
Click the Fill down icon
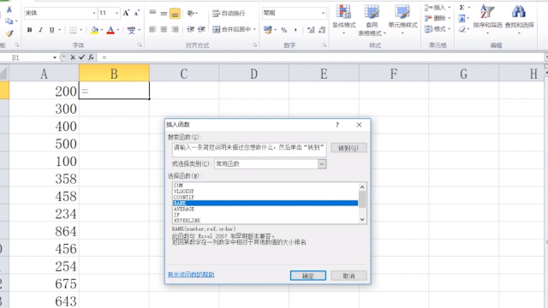462,18
